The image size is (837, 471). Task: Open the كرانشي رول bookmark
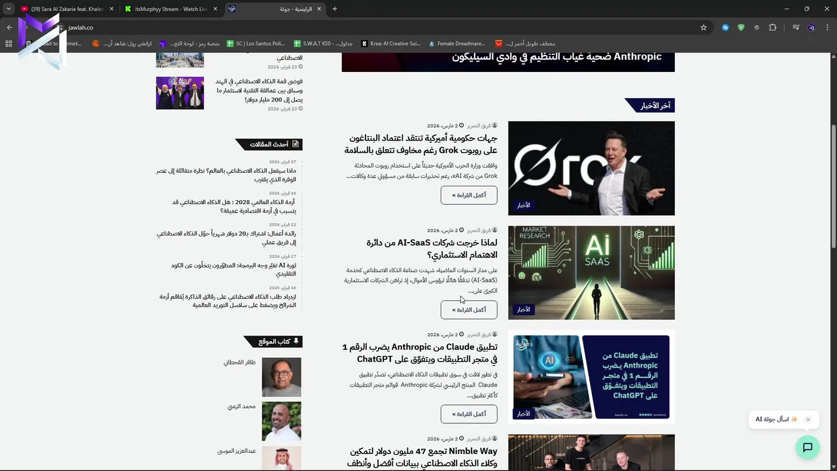coord(122,43)
